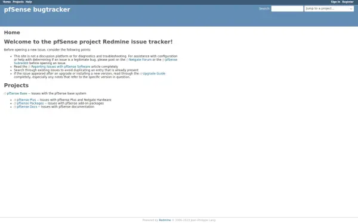Click the icon beside pfSense Plus
The height and width of the screenshot is (223, 358).
click(15, 100)
